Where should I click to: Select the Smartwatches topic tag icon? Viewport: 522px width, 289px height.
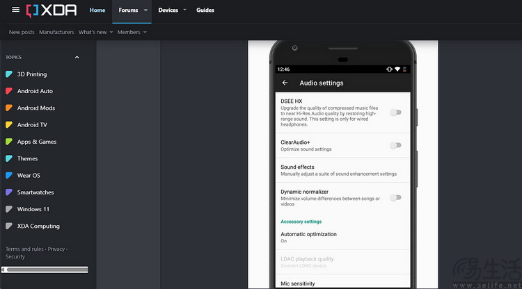tap(9, 192)
